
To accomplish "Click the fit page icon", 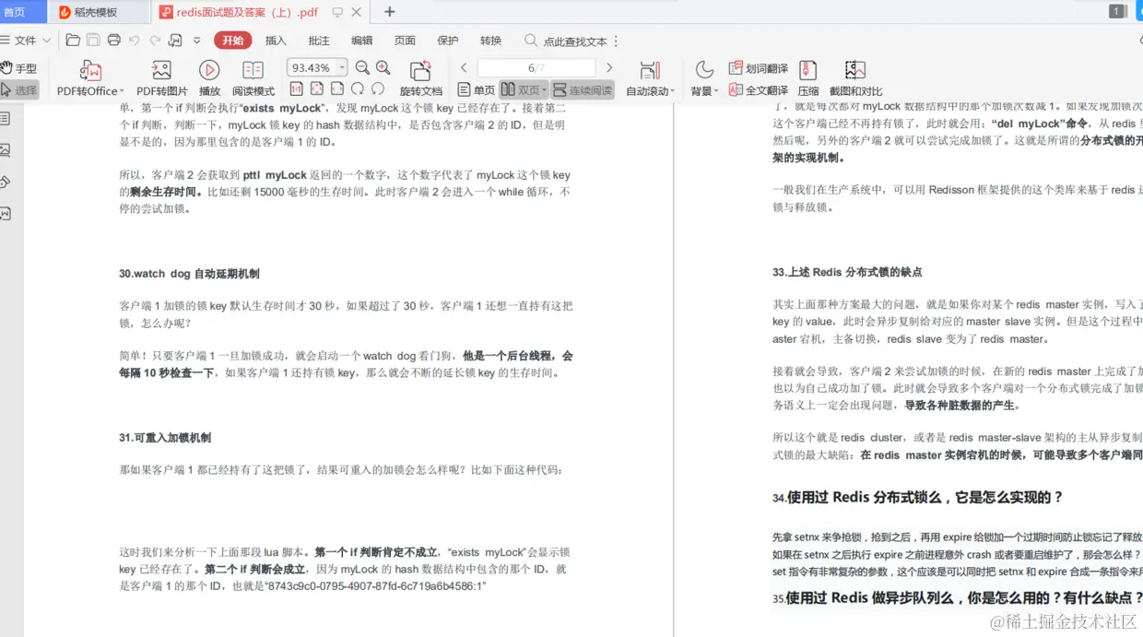I will pyautogui.click(x=316, y=89).
